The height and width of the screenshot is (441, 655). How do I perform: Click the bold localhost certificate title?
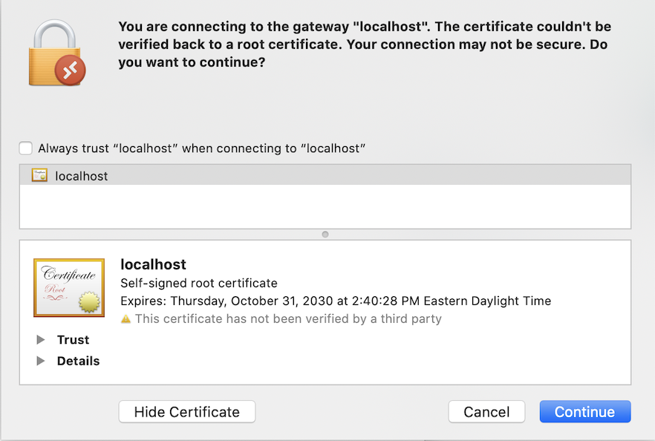pos(153,264)
